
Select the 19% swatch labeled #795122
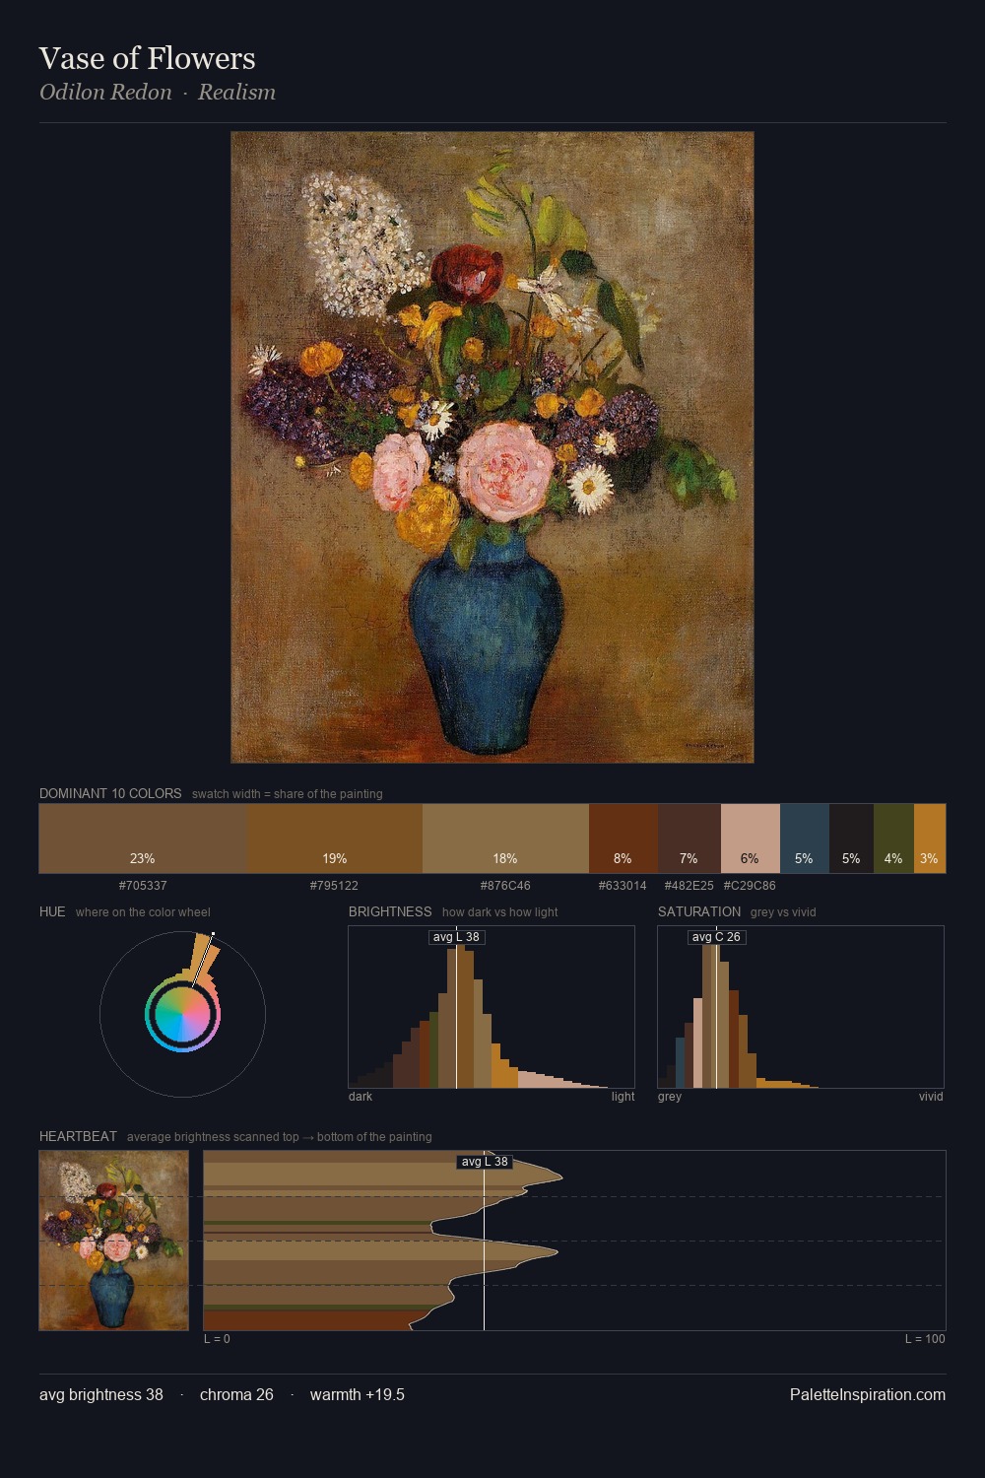point(335,839)
